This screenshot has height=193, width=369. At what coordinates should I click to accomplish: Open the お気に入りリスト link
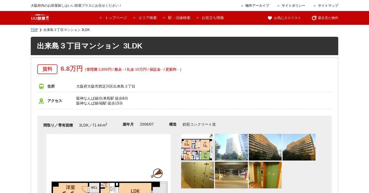(x=288, y=18)
